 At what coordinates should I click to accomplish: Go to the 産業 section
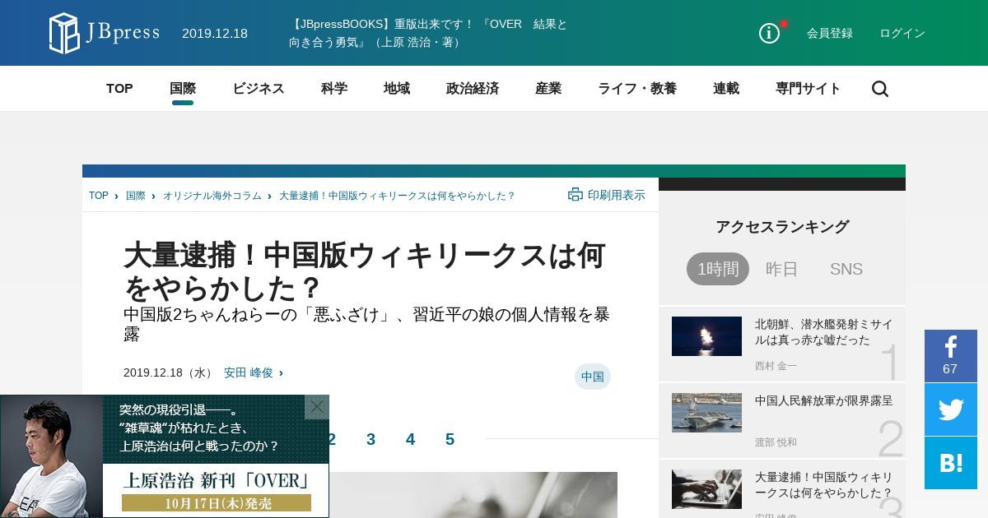coord(548,89)
